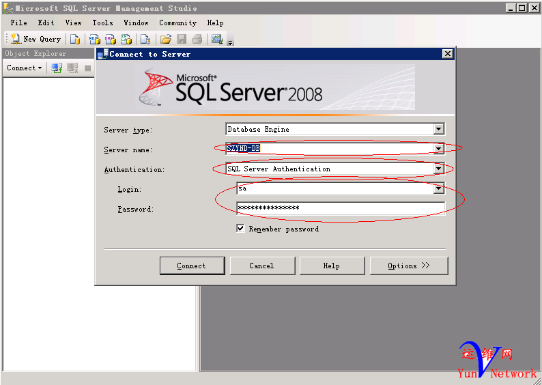Open toolbar options overflow arrow
Viewport: 542px width, 385px height.
pos(231,42)
